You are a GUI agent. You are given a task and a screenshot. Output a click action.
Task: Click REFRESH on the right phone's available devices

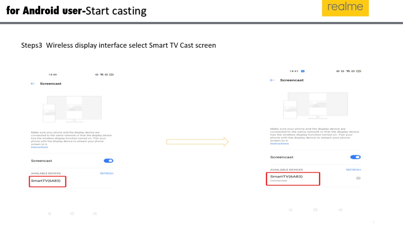tap(353, 170)
